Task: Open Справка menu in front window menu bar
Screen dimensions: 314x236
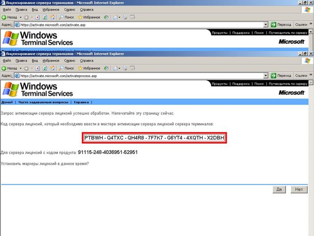Action: [x=87, y=60]
